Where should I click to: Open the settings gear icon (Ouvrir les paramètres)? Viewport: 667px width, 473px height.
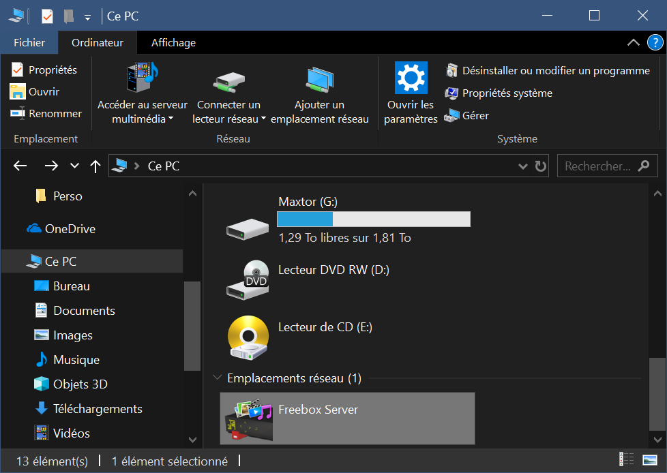pyautogui.click(x=411, y=78)
